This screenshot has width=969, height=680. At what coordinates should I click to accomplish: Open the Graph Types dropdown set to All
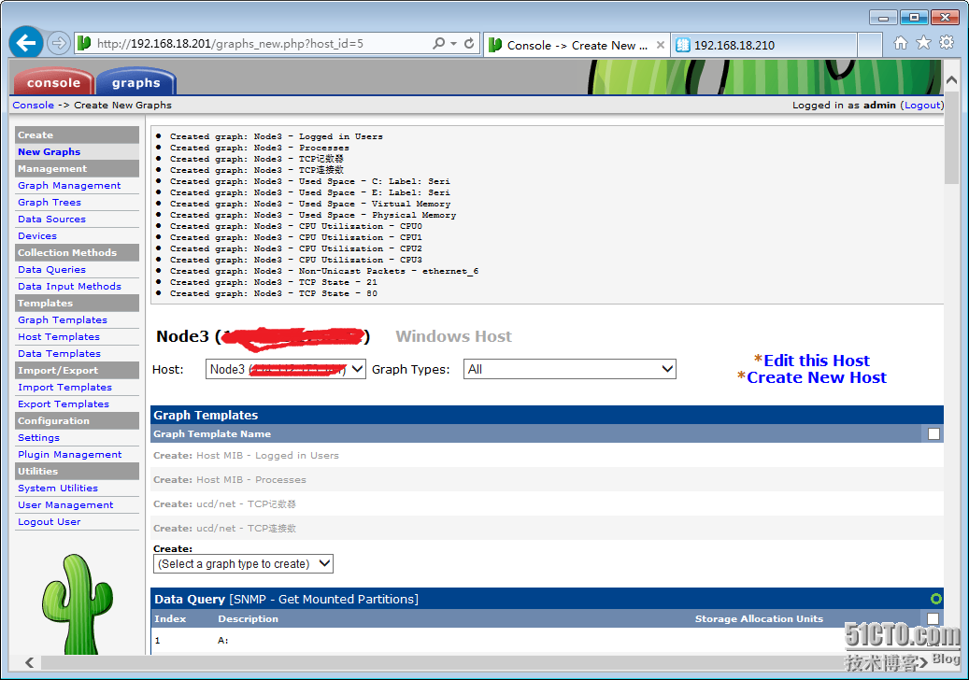[570, 369]
